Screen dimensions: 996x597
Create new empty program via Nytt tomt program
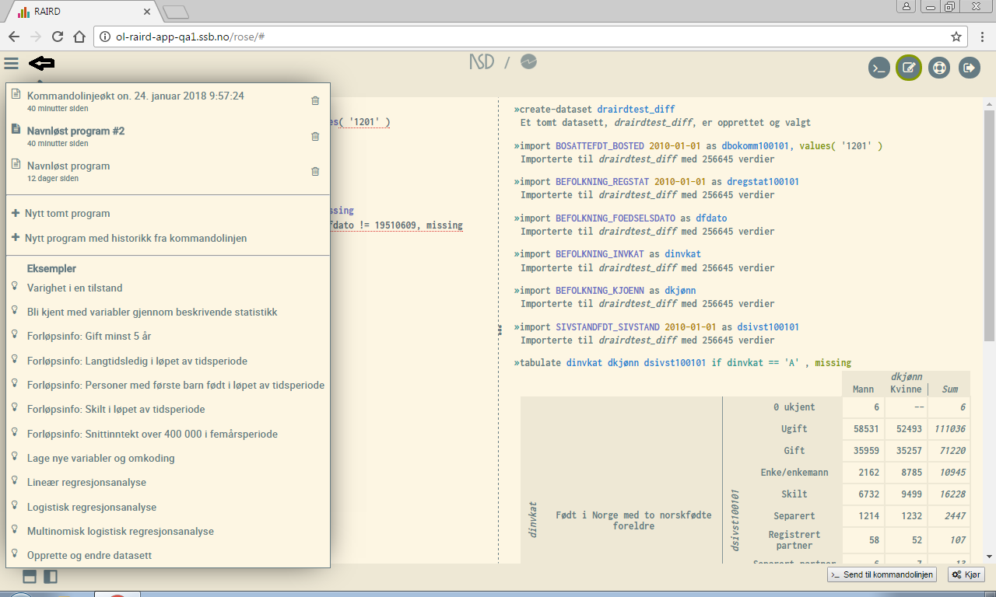click(67, 213)
